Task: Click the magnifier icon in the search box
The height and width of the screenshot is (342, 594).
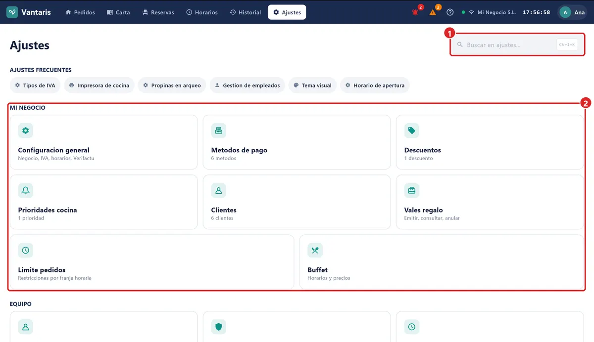Action: (x=460, y=45)
